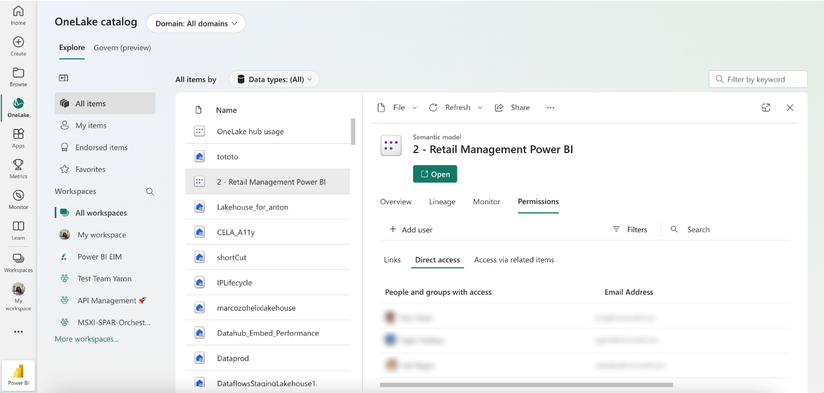The width and height of the screenshot is (824, 393).
Task: Switch to the Govern (preview) tab
Action: 123,48
